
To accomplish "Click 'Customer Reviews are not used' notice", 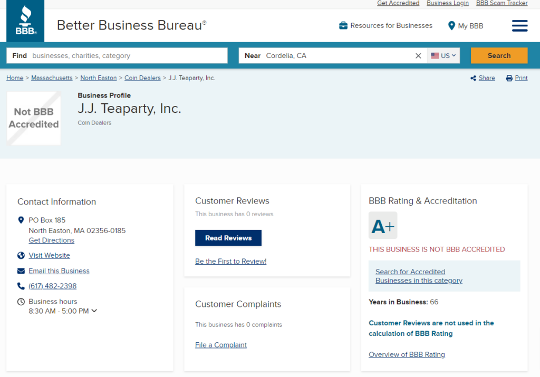I will tap(431, 328).
